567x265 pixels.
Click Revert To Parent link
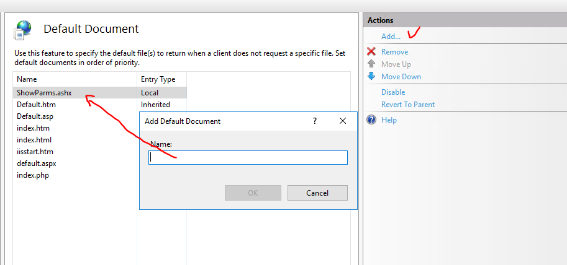pos(408,104)
